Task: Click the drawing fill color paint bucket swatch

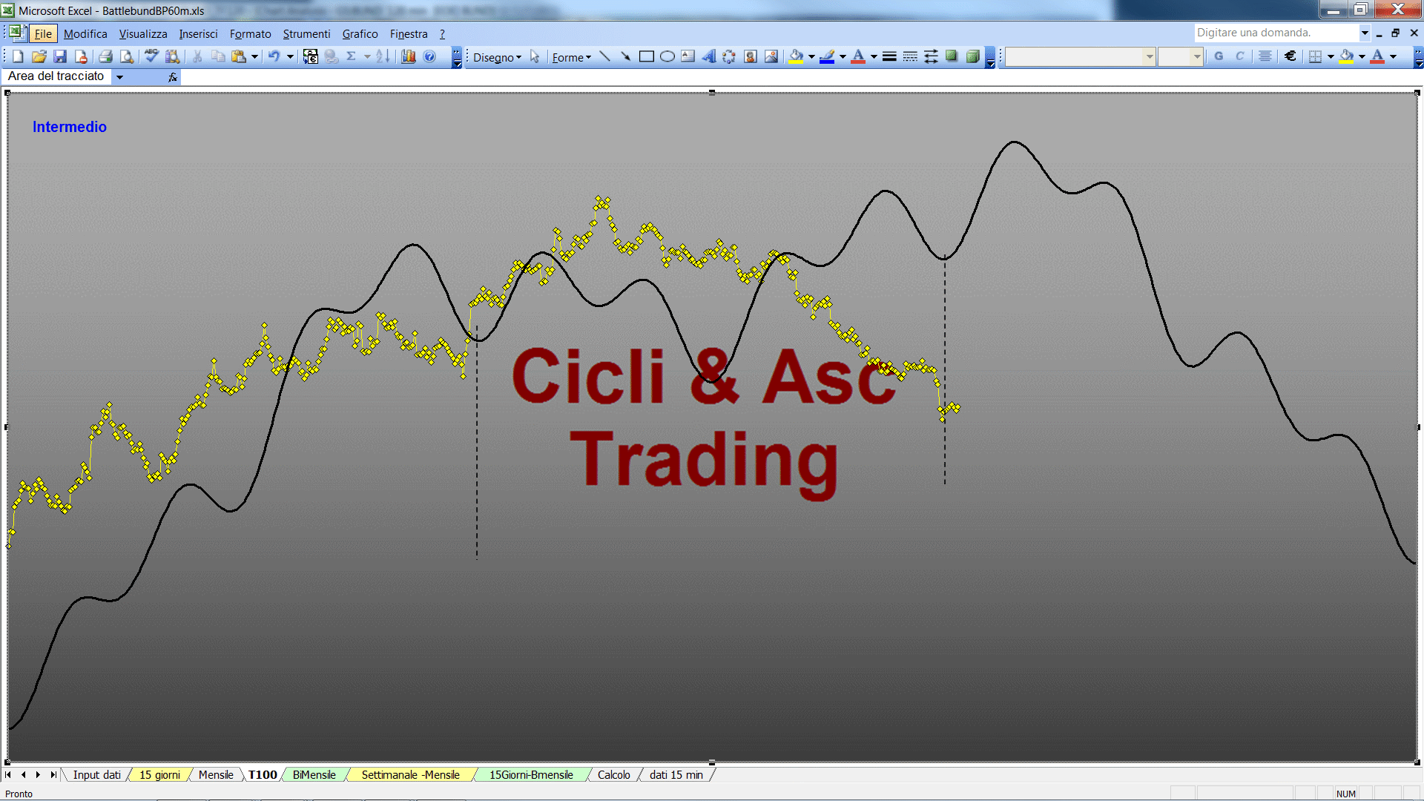Action: click(797, 56)
